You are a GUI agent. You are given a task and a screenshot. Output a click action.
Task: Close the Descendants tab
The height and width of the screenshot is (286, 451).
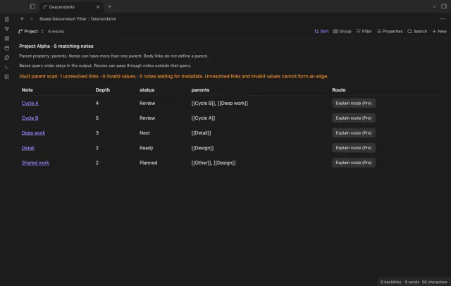point(98,7)
